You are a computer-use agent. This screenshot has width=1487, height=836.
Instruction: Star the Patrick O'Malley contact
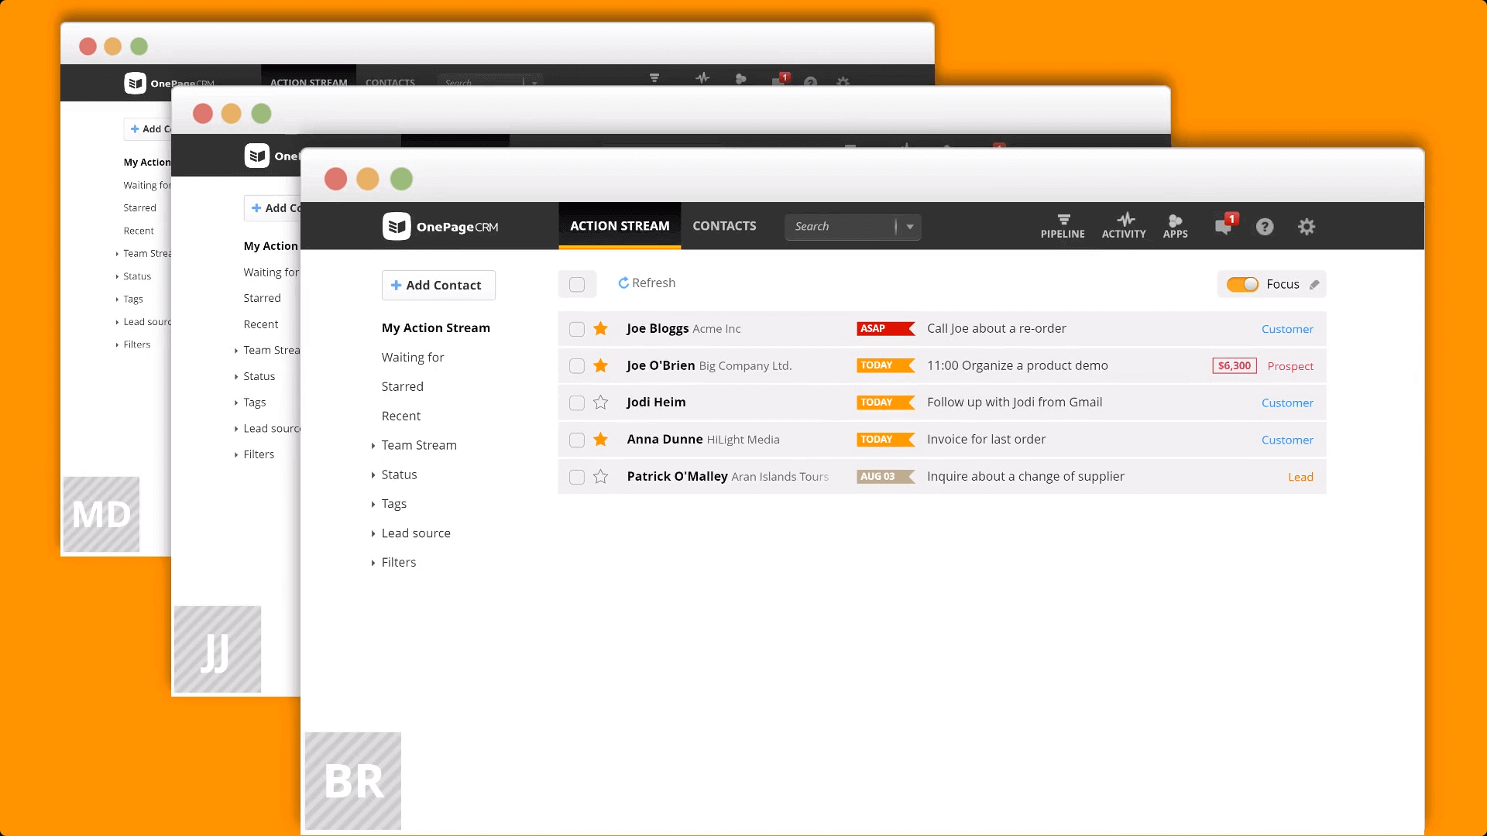click(x=600, y=477)
